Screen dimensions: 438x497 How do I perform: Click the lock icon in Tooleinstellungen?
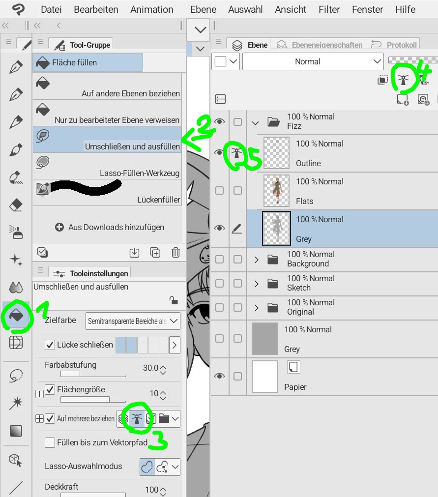pos(174,300)
